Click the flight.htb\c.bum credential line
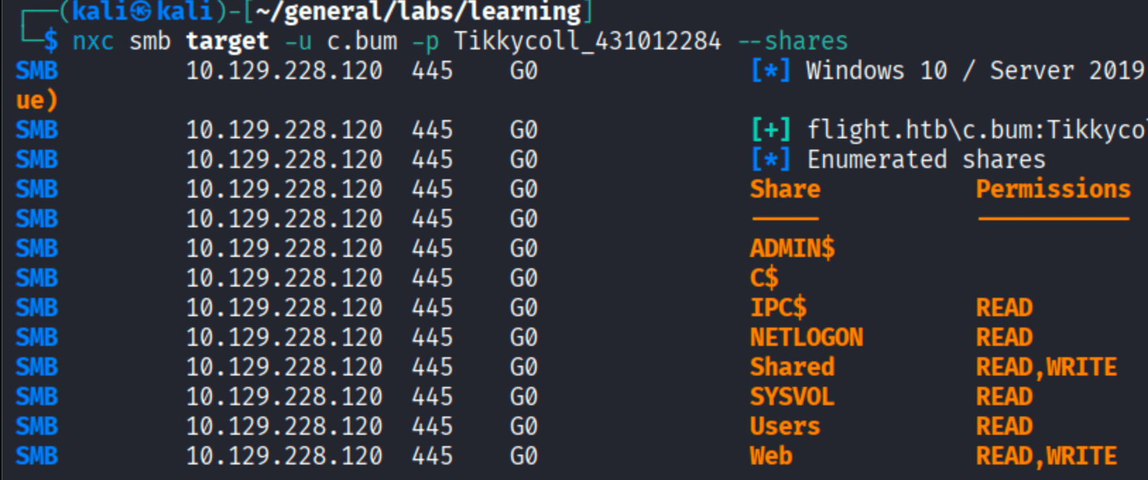Viewport: 1148px width, 480px height. (977, 130)
